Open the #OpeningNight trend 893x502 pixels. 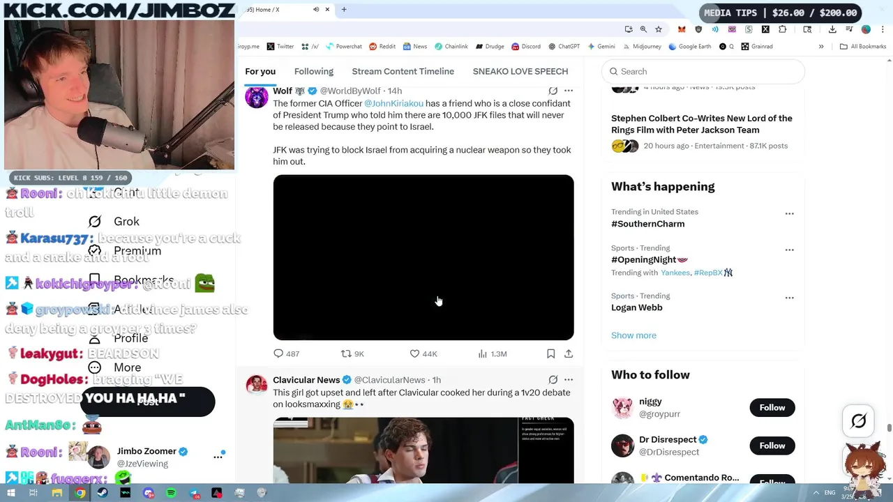point(650,259)
